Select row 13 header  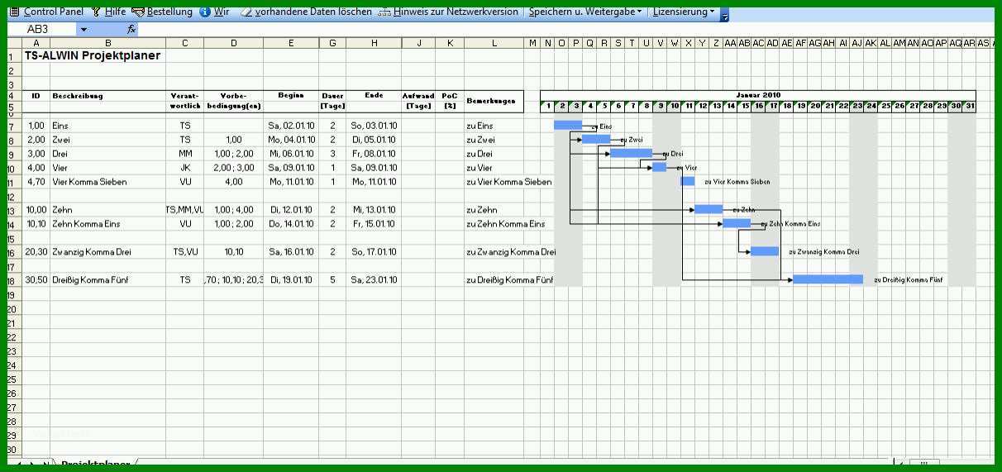(14, 210)
